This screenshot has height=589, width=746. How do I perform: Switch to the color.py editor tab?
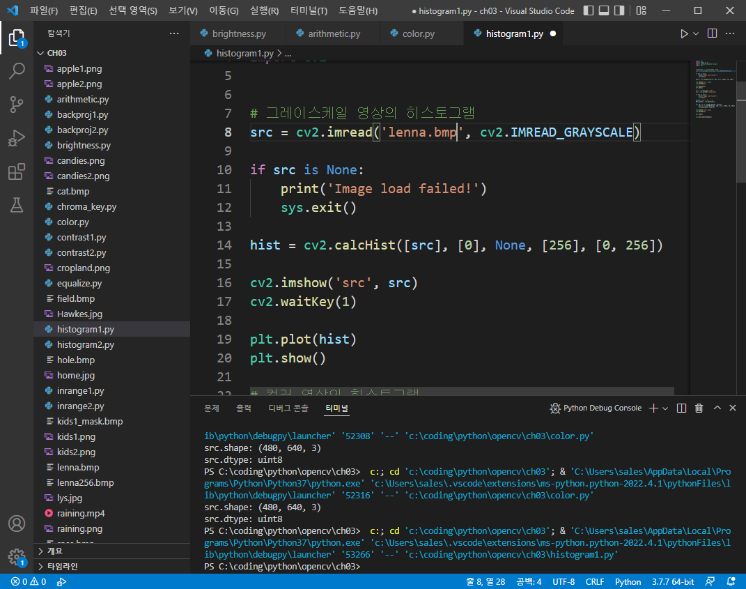pyautogui.click(x=418, y=33)
